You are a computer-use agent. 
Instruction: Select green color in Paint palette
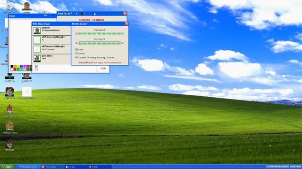pyautogui.click(x=18, y=69)
